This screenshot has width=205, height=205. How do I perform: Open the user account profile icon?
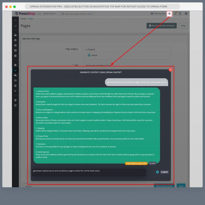(186, 14)
